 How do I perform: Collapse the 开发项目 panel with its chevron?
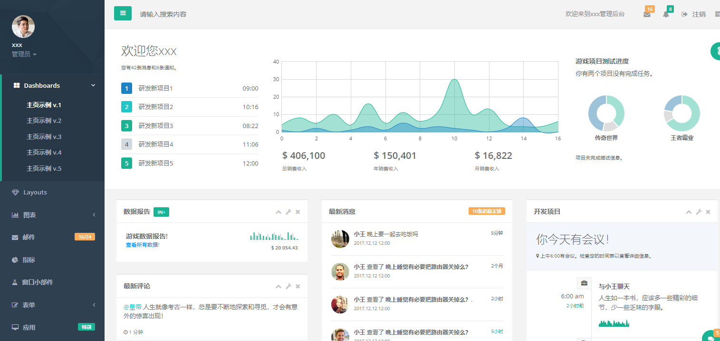pos(689,212)
